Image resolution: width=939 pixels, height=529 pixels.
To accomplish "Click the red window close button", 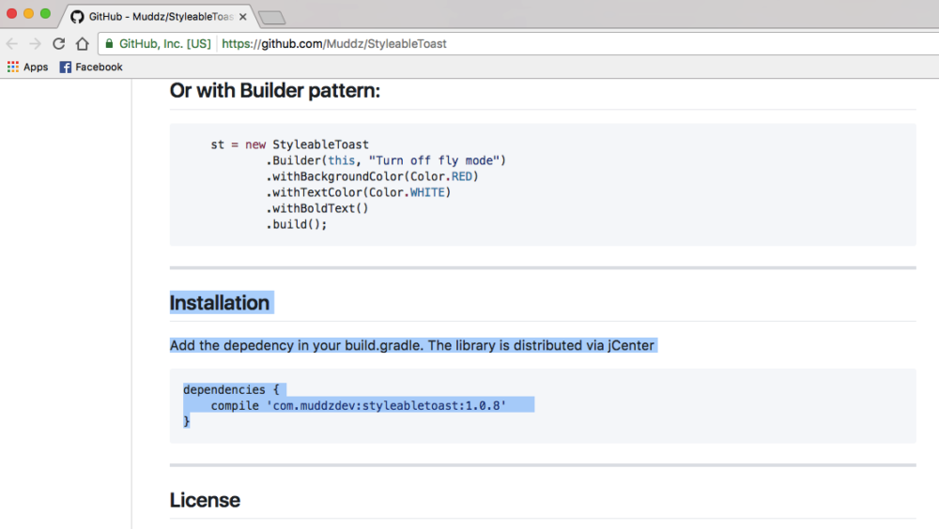I will point(12,13).
